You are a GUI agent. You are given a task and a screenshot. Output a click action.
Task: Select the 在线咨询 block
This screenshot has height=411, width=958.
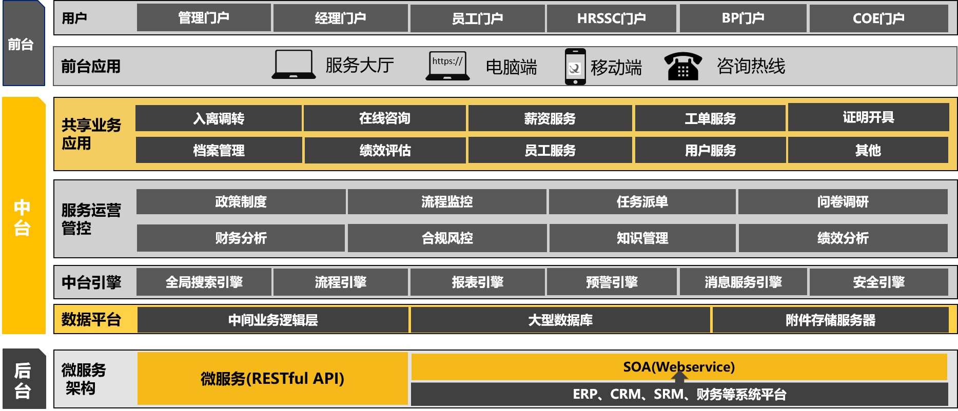385,118
